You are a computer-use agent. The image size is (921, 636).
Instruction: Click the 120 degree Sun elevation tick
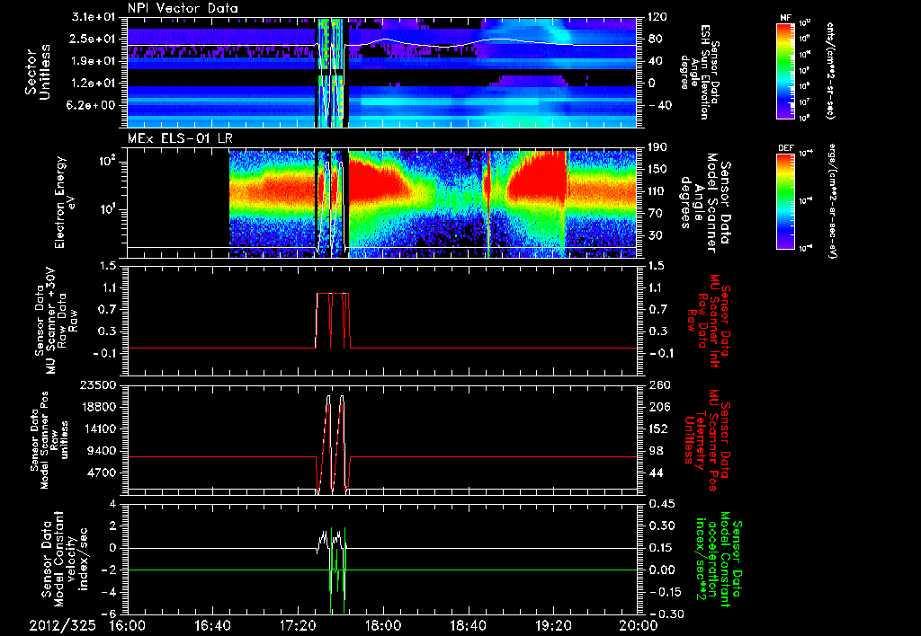pos(657,17)
